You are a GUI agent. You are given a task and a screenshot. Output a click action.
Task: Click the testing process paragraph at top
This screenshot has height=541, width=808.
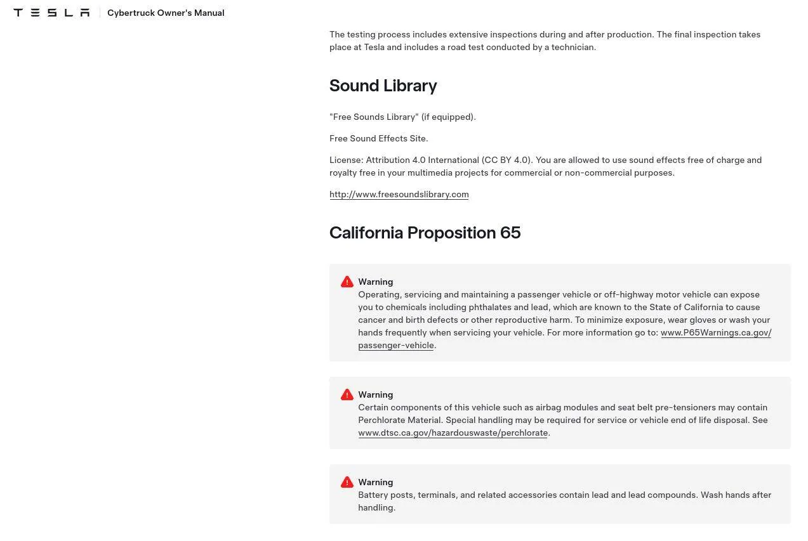(x=545, y=41)
